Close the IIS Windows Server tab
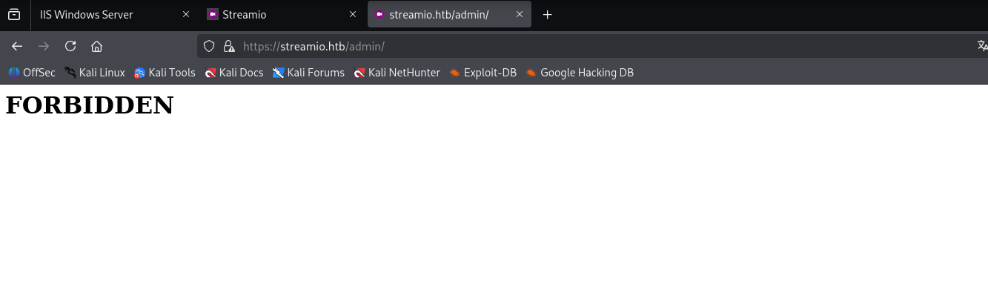 click(x=186, y=14)
